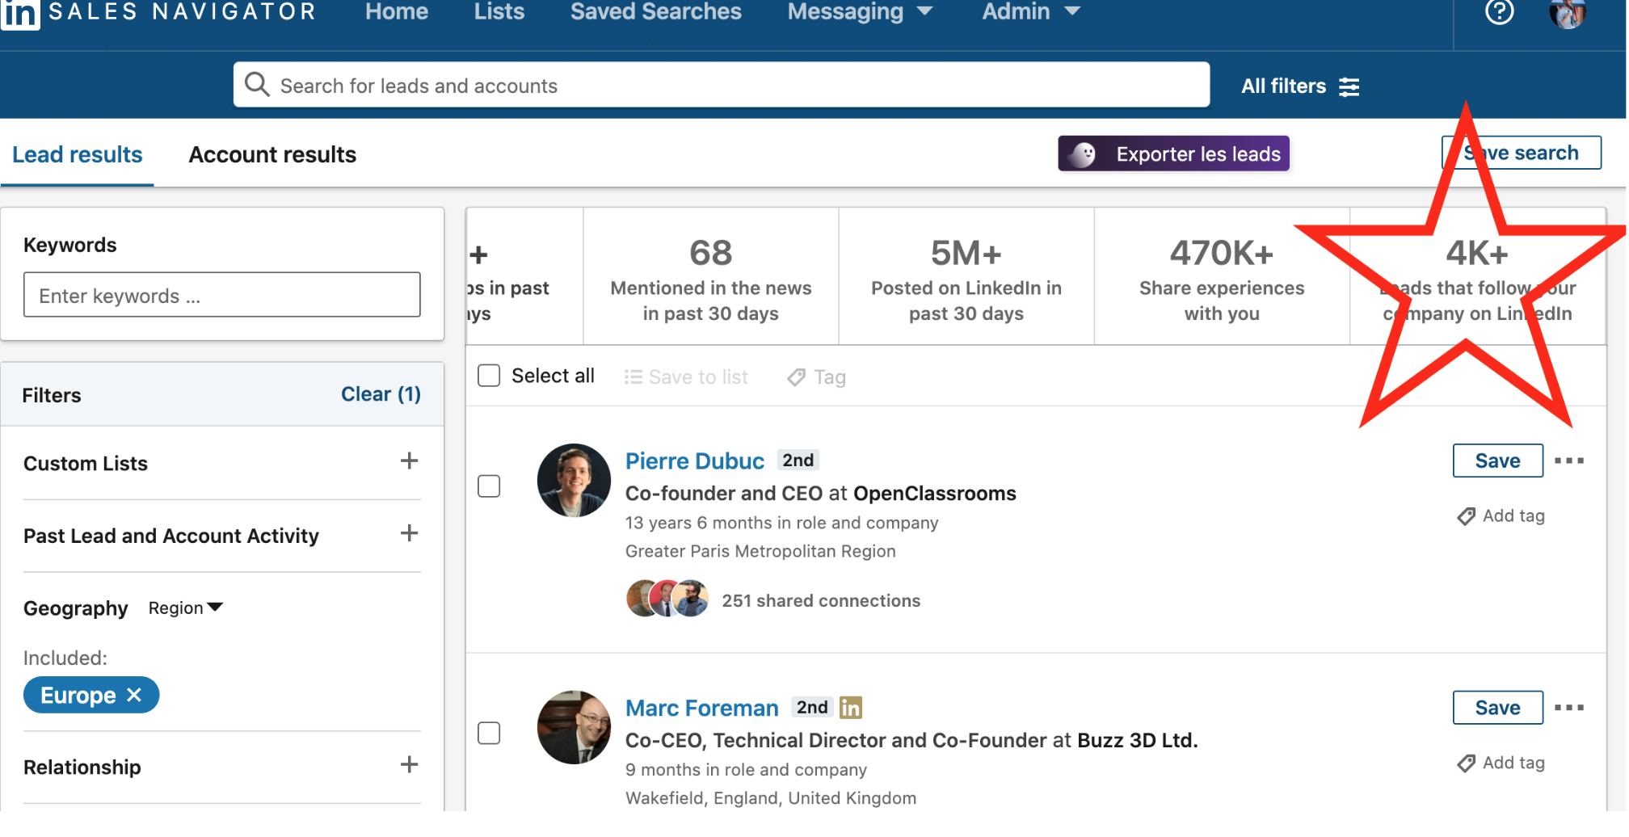Click OpenClassrooms company name

[x=935, y=494]
